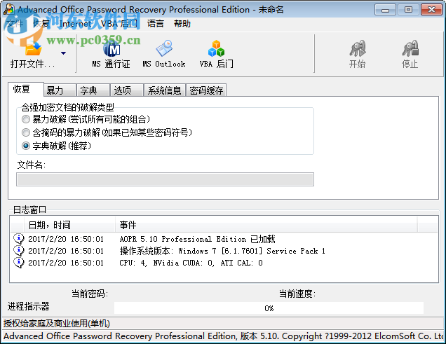Close the Advanced Office Password Recovery window
This screenshot has width=446, height=344.
[431, 10]
